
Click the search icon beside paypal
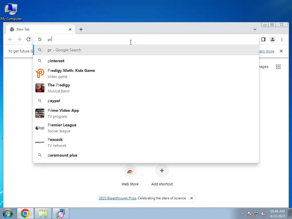[x=40, y=101]
